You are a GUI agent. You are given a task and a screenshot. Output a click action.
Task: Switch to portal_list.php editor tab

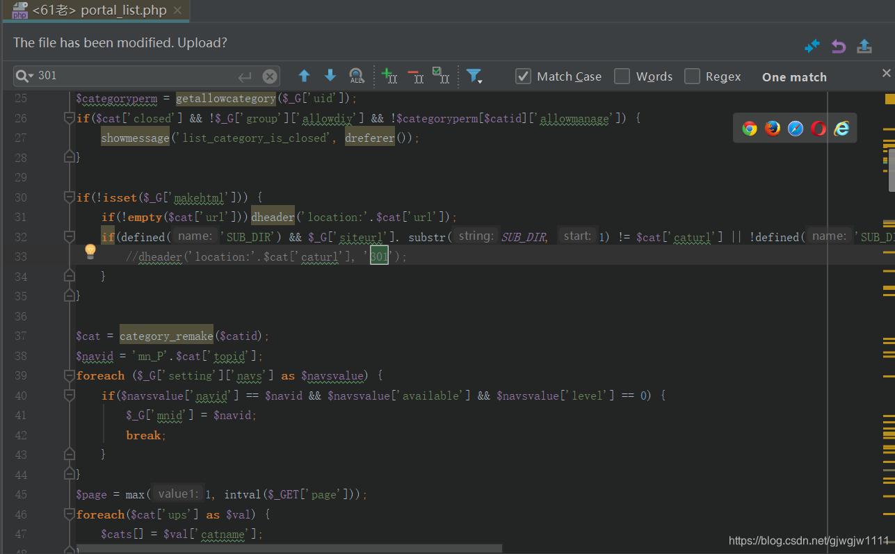tap(96, 10)
